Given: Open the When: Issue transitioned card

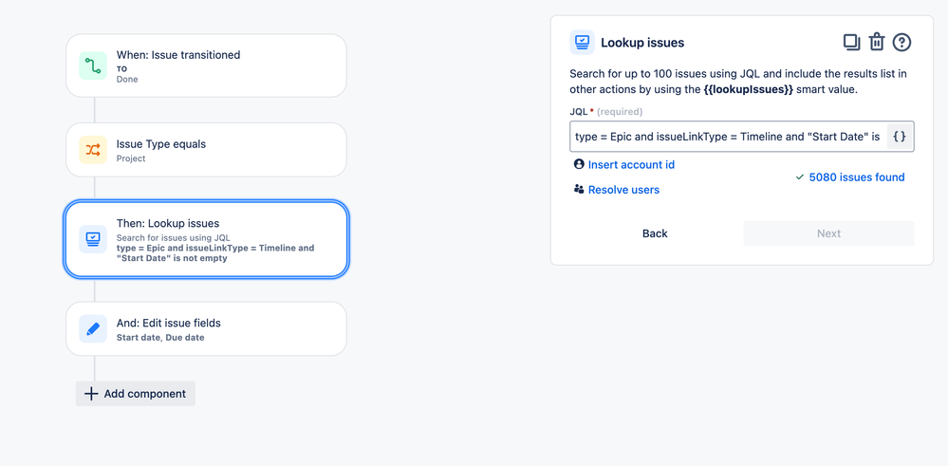Looking at the screenshot, I should [206, 65].
